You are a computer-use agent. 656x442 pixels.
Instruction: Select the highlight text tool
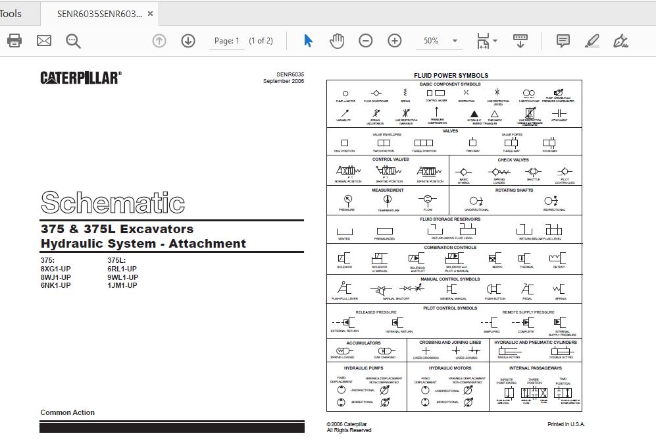tap(592, 41)
